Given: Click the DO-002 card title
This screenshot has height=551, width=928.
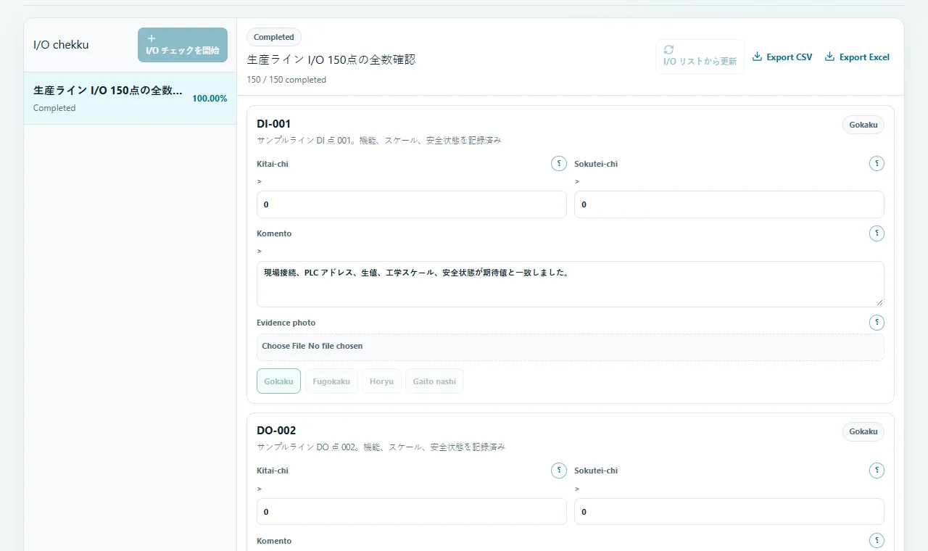Looking at the screenshot, I should click(x=276, y=430).
